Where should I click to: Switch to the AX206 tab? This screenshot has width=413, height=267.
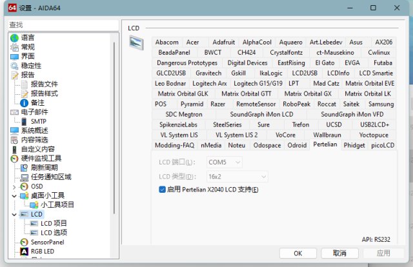[x=384, y=42]
